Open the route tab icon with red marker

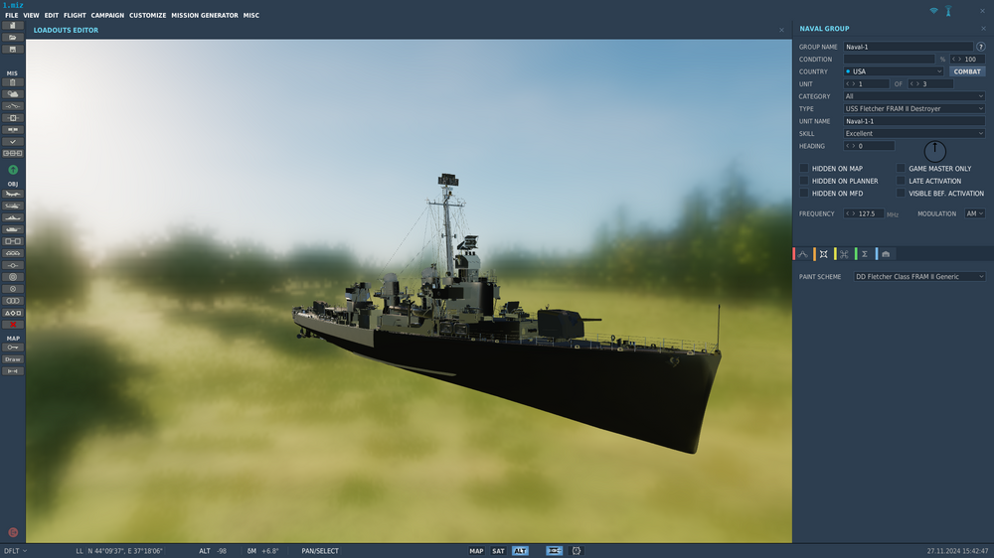point(802,254)
